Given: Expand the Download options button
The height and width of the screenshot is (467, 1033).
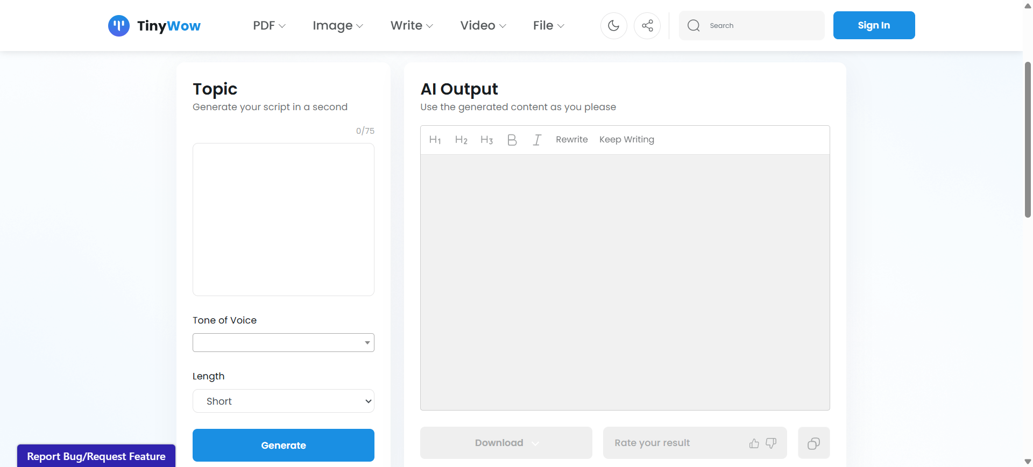Looking at the screenshot, I should [506, 443].
